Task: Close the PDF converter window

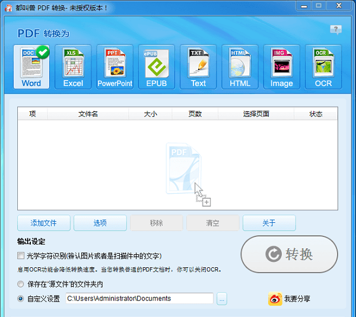Action: pos(339,6)
